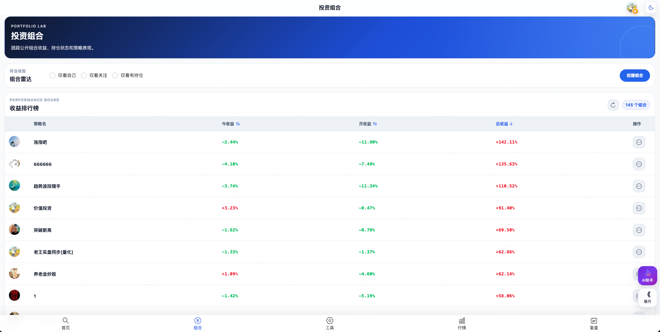This screenshot has width=660, height=332.
Task: Sort by 月收益 column
Action: [368, 124]
